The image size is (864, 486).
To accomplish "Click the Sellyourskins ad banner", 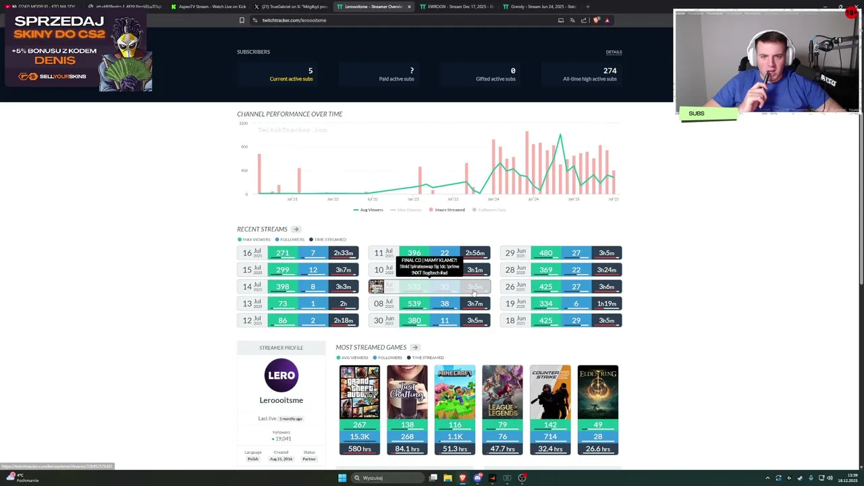I will pyautogui.click(x=78, y=52).
